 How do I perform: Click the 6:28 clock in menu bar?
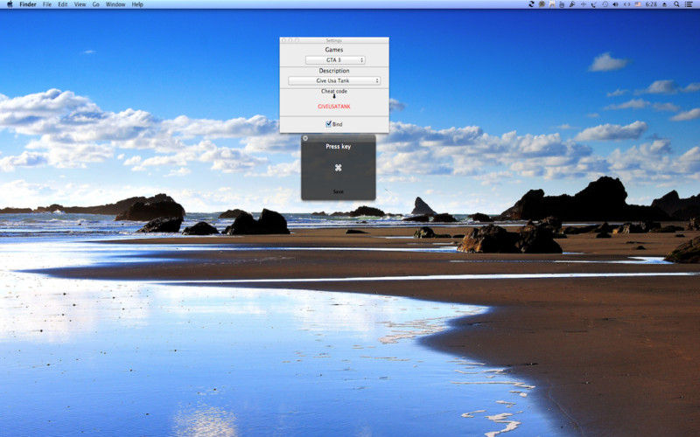pyautogui.click(x=651, y=4)
